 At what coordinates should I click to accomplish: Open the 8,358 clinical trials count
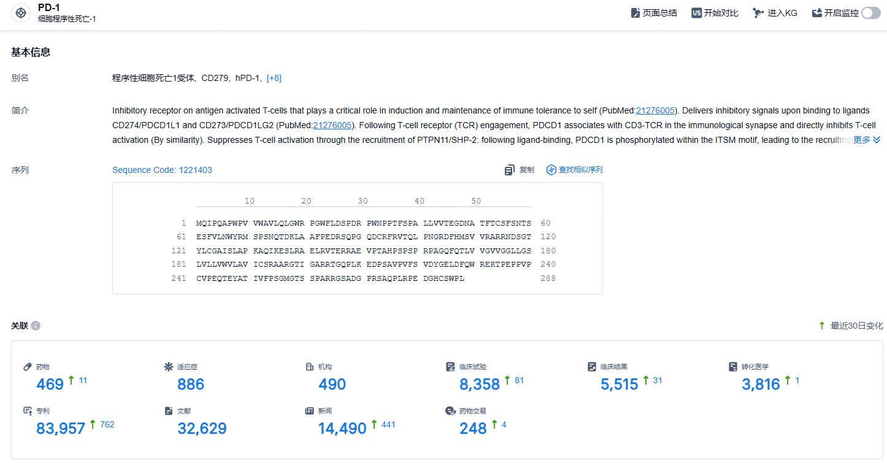click(480, 385)
